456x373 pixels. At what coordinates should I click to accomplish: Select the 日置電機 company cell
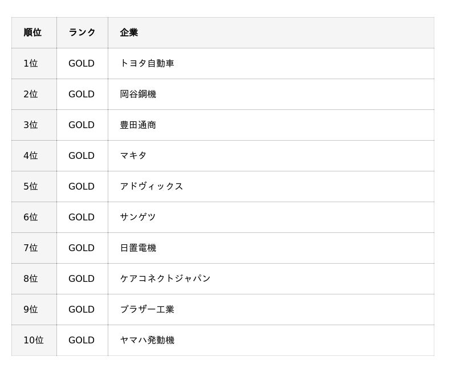[x=138, y=248]
